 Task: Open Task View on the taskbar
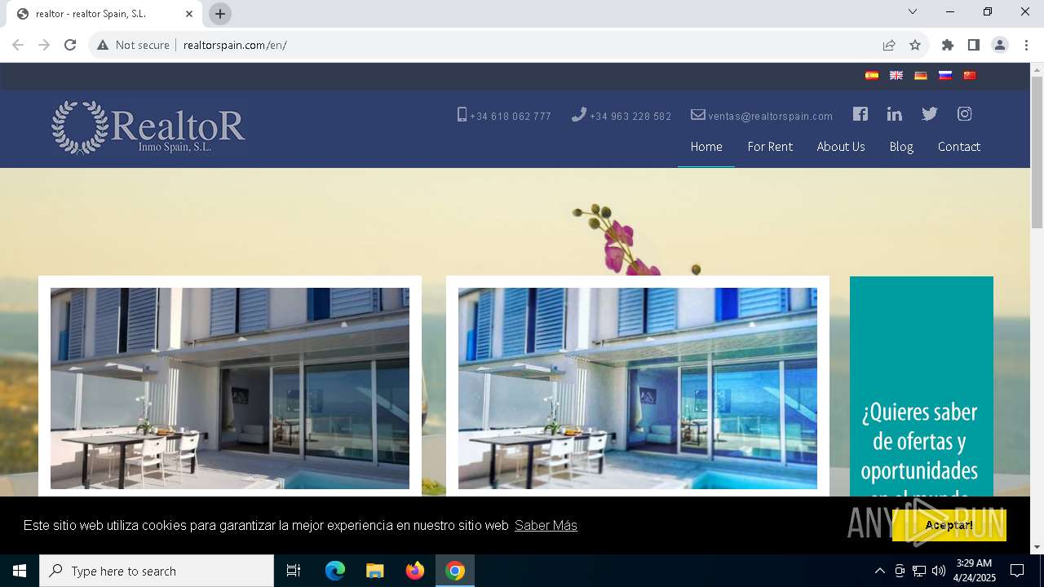294,571
